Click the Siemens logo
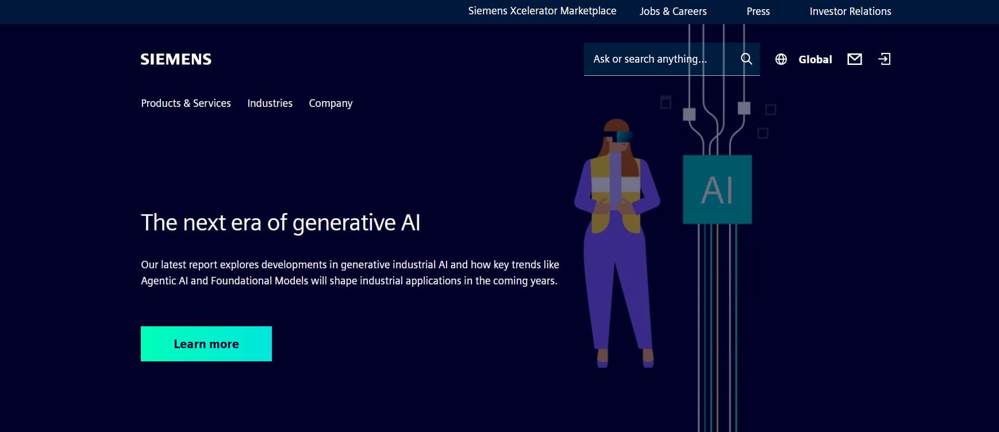Image resolution: width=999 pixels, height=432 pixels. [176, 59]
